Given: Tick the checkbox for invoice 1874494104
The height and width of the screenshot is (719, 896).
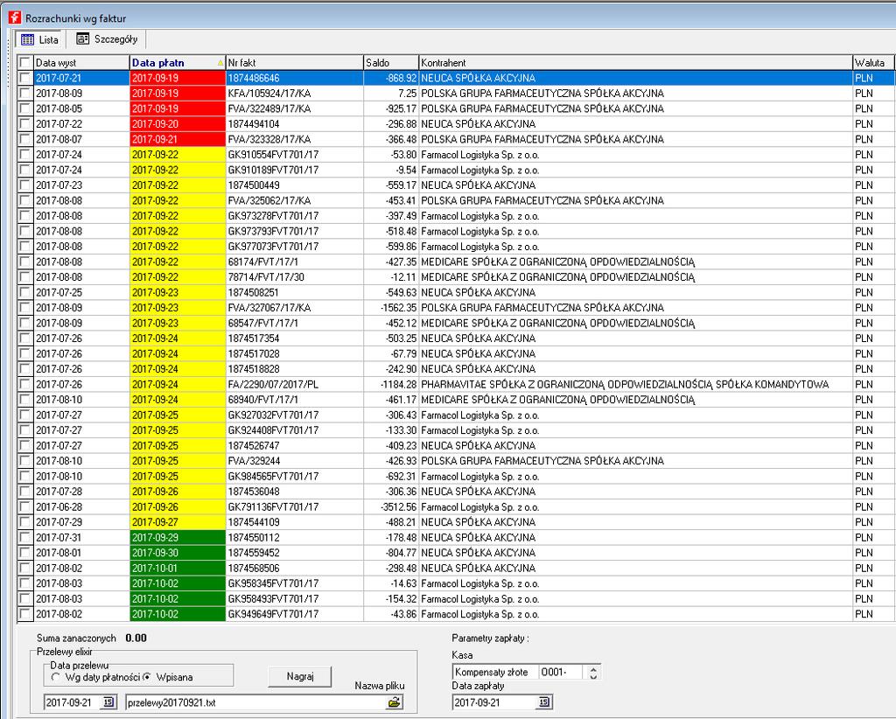Looking at the screenshot, I should 24,124.
